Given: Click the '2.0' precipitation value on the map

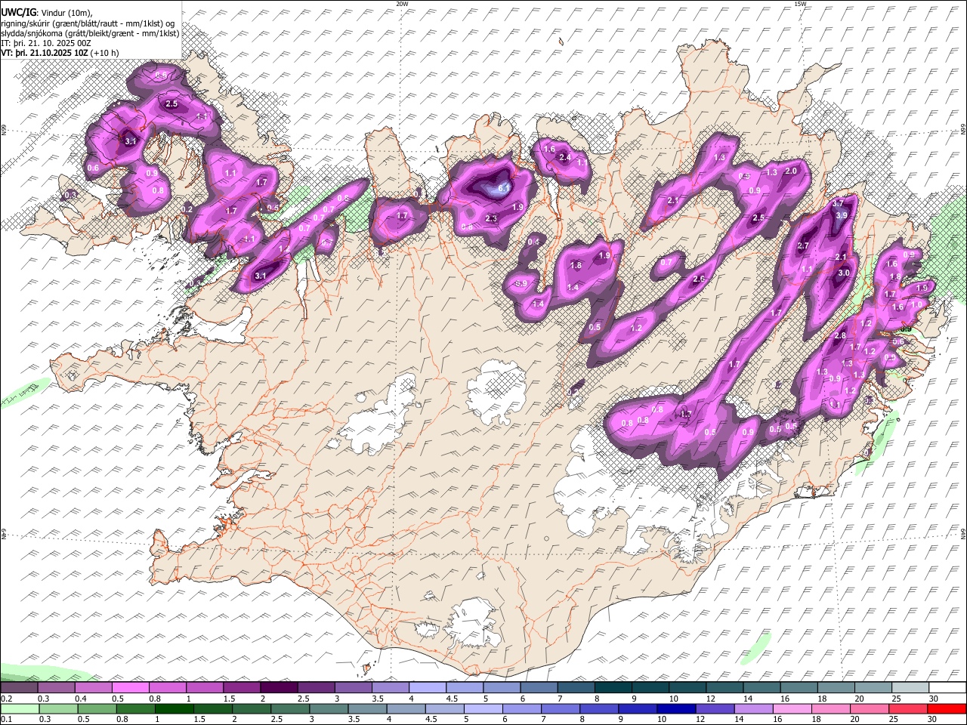Looking at the screenshot, I should pyautogui.click(x=791, y=171).
